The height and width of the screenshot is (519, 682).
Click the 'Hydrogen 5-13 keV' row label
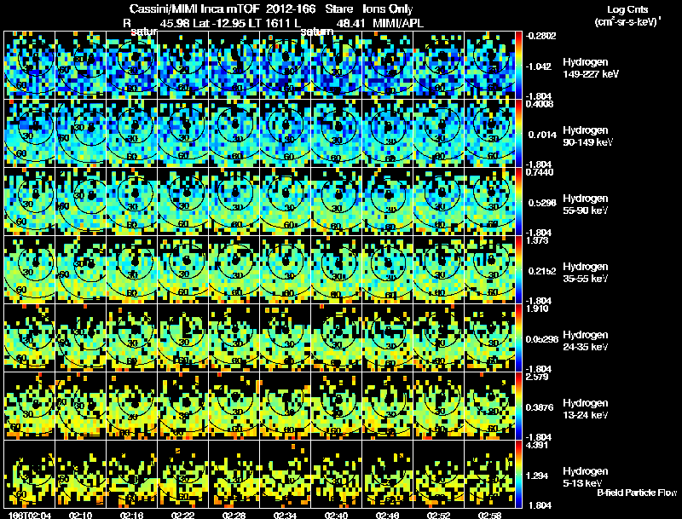point(585,477)
